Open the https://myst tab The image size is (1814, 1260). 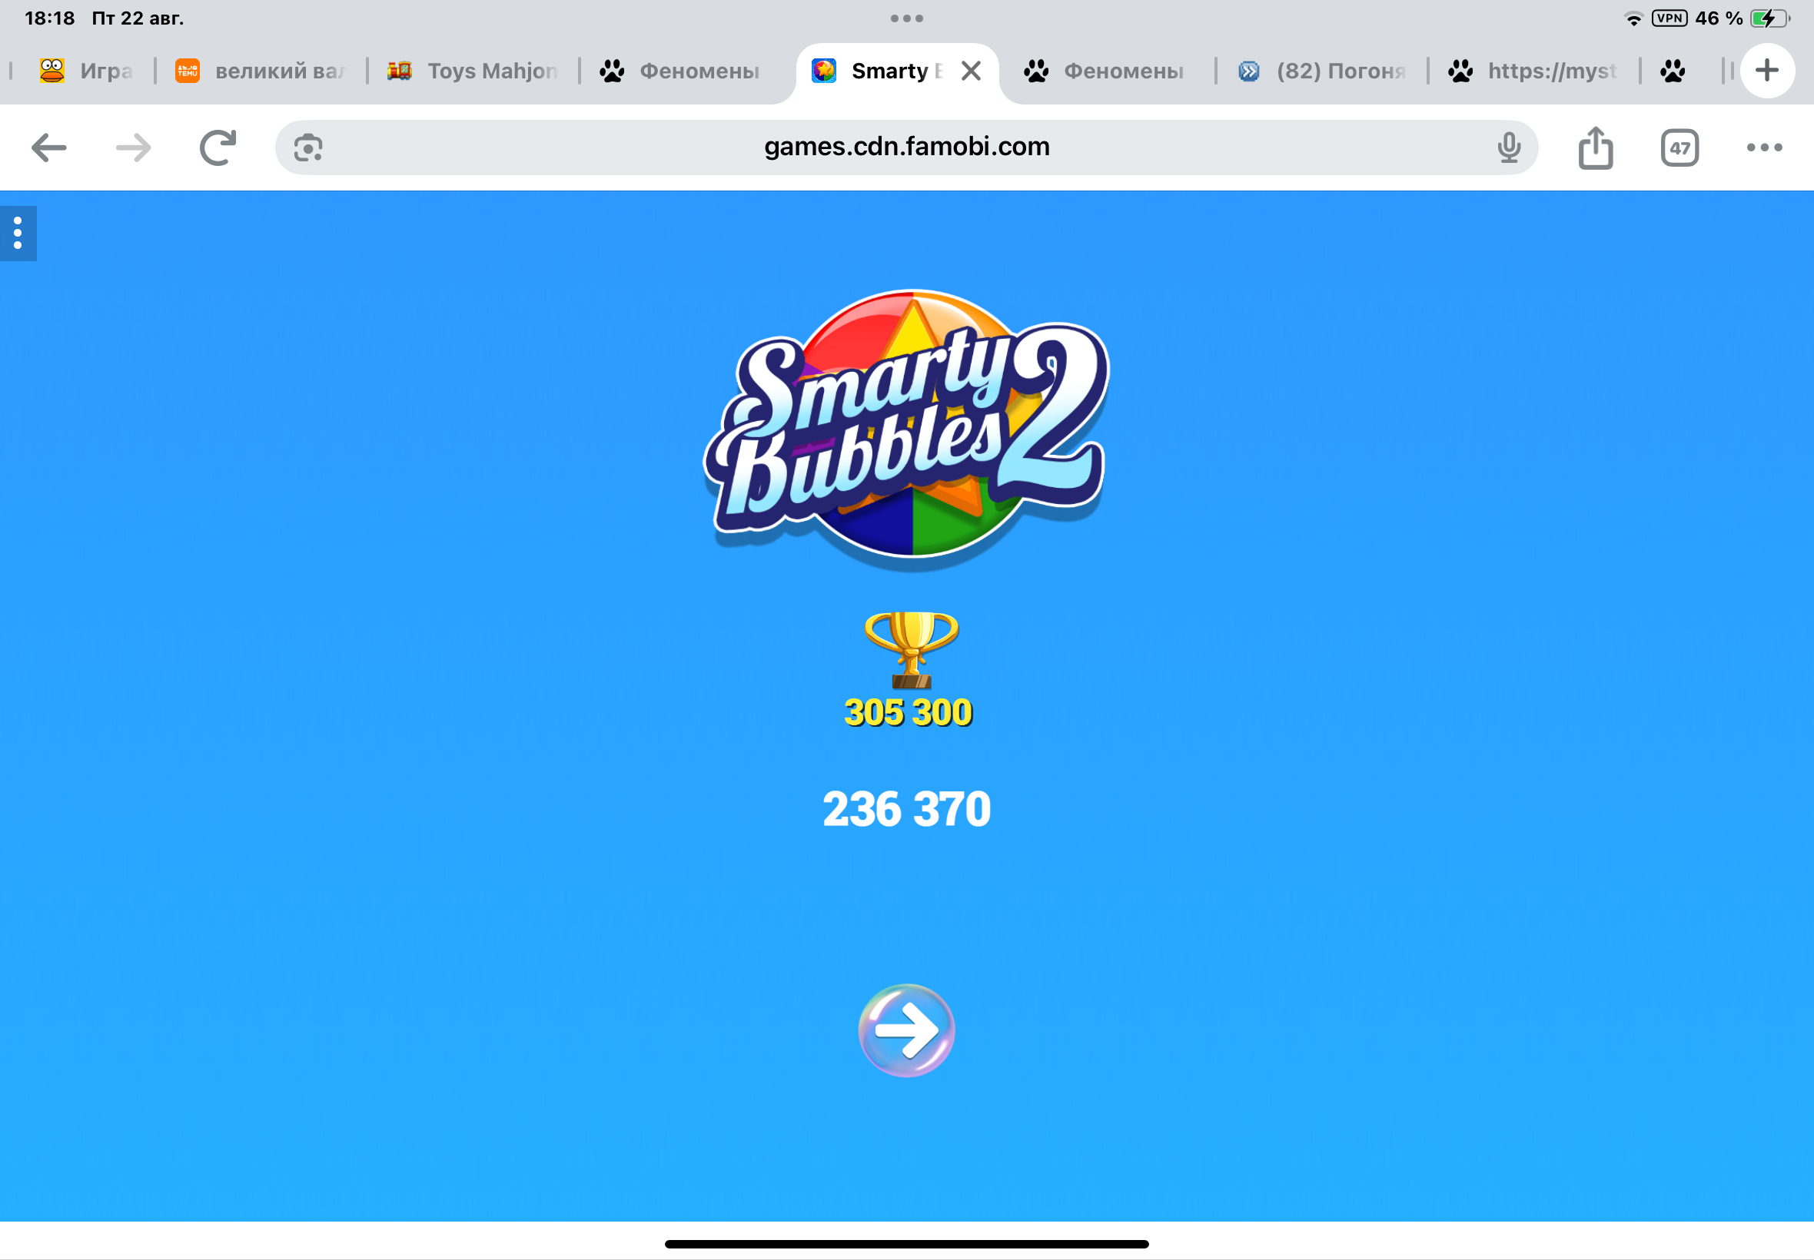(x=1533, y=71)
